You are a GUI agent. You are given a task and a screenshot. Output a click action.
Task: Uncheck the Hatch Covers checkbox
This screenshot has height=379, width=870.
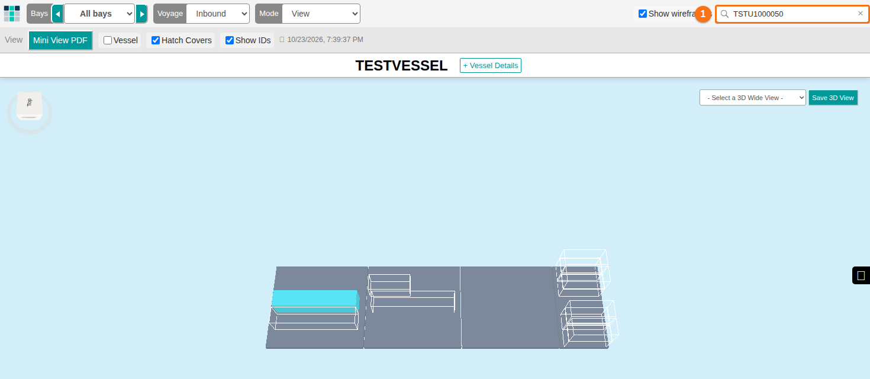point(156,40)
